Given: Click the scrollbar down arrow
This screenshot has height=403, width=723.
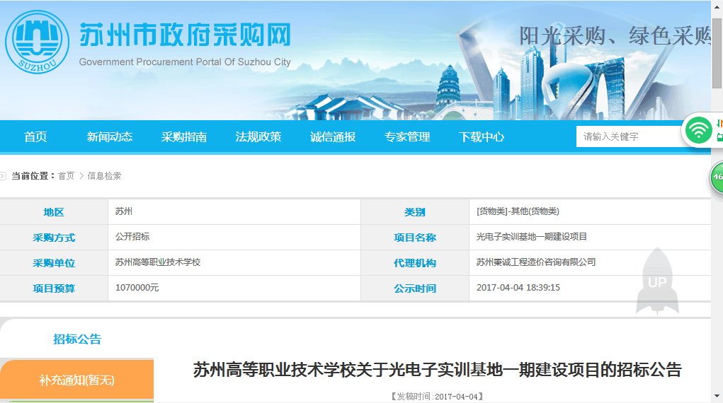Looking at the screenshot, I should click(x=717, y=396).
